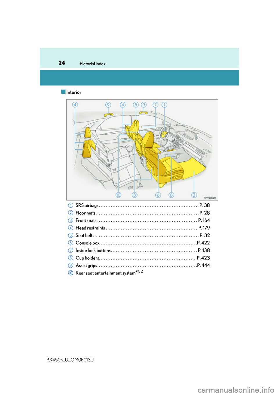Click numbered circle 4 beside Head restraints
The image size is (279, 395).
71,228
